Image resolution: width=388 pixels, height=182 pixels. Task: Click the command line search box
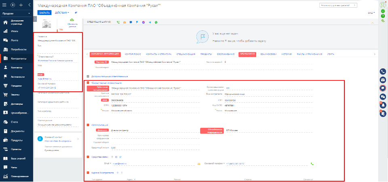(338, 5)
